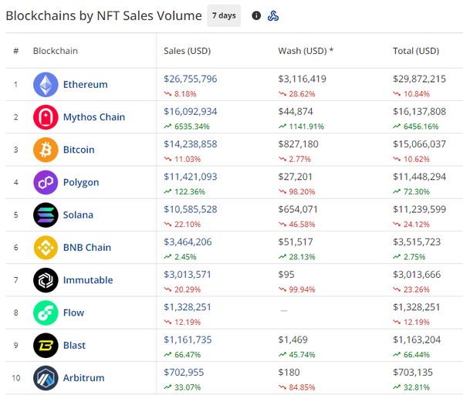Click the Mythos Chain logo icon

46,117
